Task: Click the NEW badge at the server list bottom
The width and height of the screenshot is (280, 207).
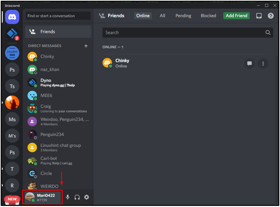Action: point(12,199)
